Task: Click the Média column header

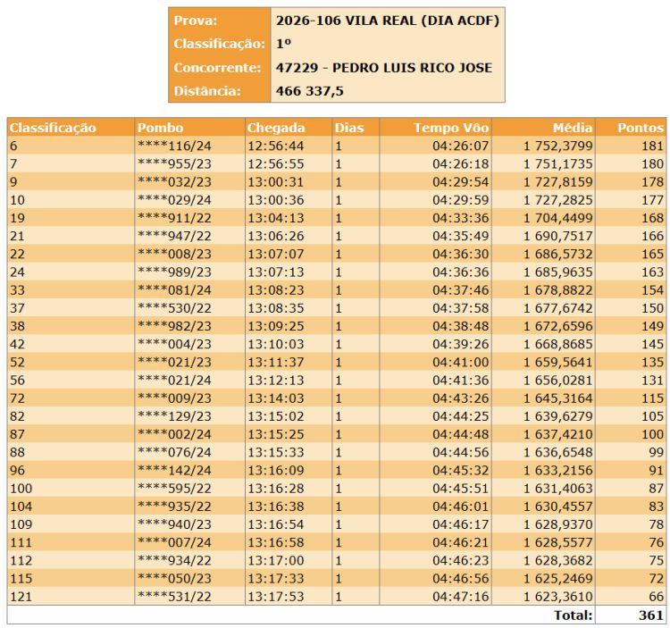Action: [573, 128]
